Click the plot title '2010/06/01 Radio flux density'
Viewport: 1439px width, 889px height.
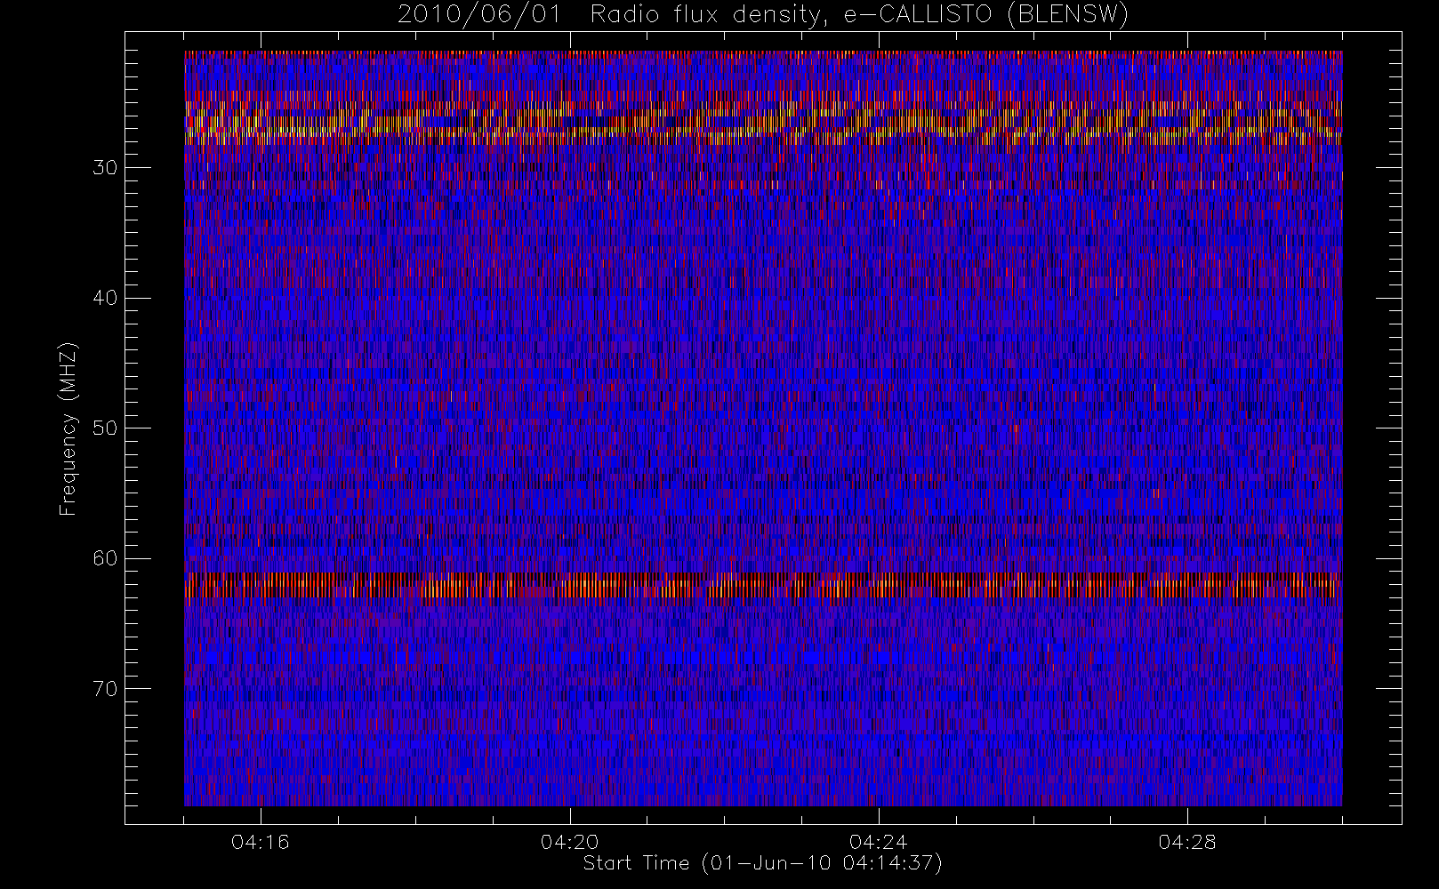763,15
